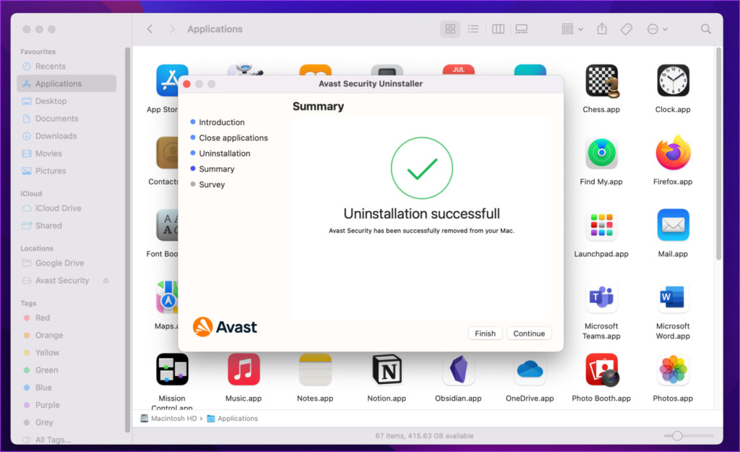Select OneDrive.app icon
740x452 pixels.
(x=530, y=370)
